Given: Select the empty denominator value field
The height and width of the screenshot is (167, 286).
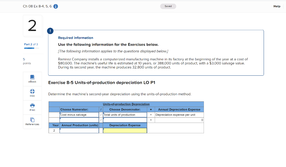Looking at the screenshot, I should coord(125,120).
